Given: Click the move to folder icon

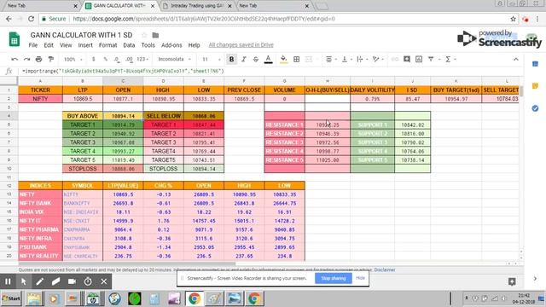Looking at the screenshot, I should [155, 35].
